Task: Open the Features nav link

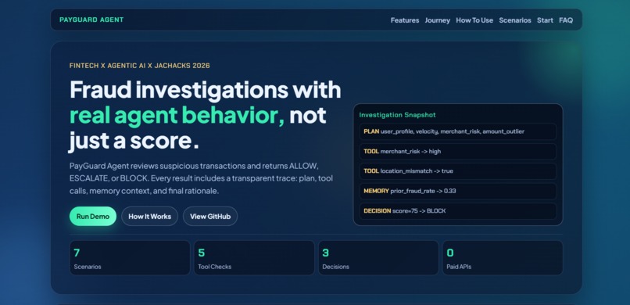Action: (405, 20)
